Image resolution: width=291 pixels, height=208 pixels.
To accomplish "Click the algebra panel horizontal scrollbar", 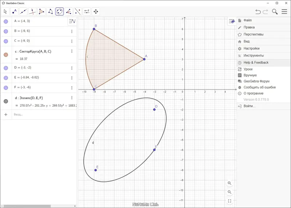I will [27, 206].
